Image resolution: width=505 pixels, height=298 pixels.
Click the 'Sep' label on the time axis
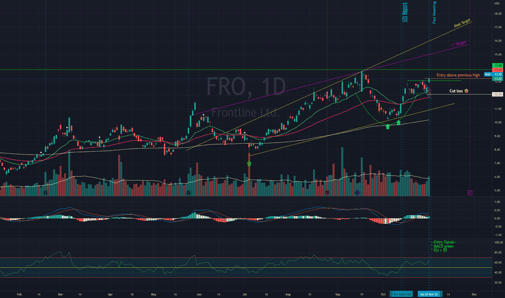(338, 294)
